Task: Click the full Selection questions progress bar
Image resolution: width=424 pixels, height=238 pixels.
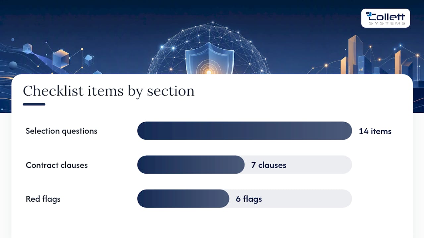Action: point(244,131)
